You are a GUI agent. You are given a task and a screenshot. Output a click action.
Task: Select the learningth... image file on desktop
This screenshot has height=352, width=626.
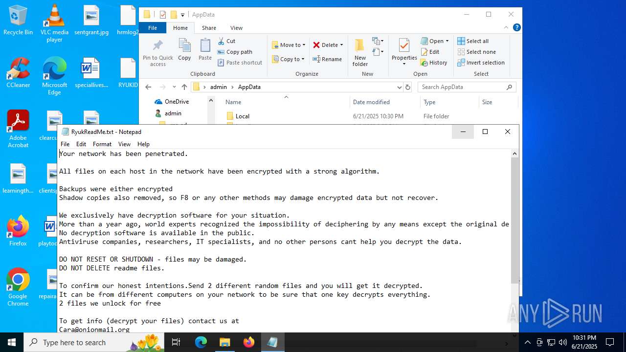pos(18,178)
